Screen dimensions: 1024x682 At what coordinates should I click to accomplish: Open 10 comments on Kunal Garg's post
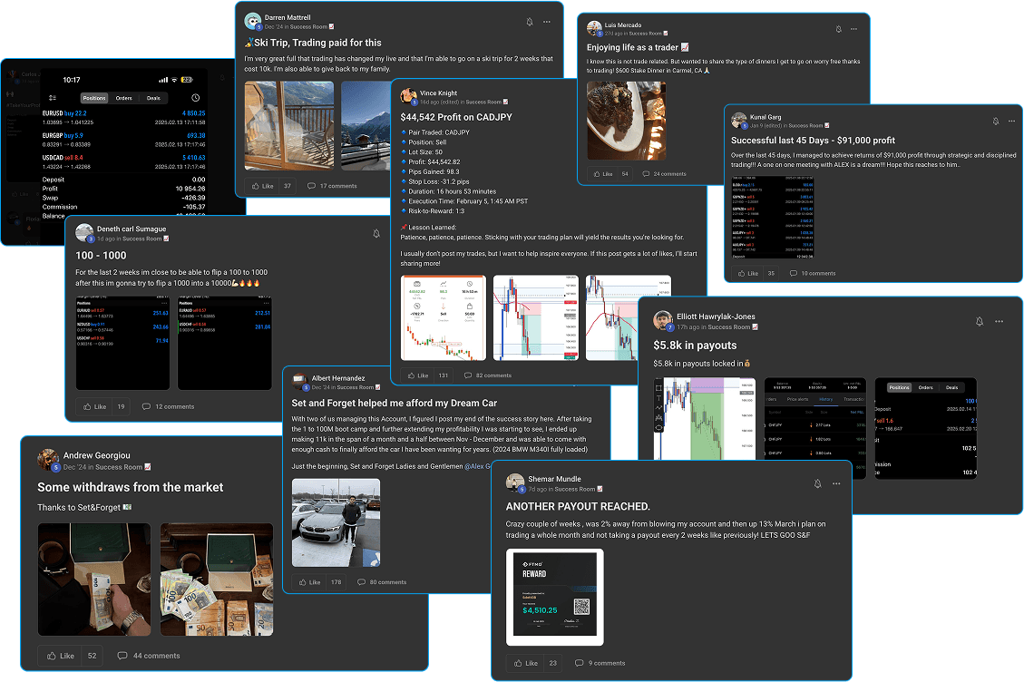click(x=813, y=273)
